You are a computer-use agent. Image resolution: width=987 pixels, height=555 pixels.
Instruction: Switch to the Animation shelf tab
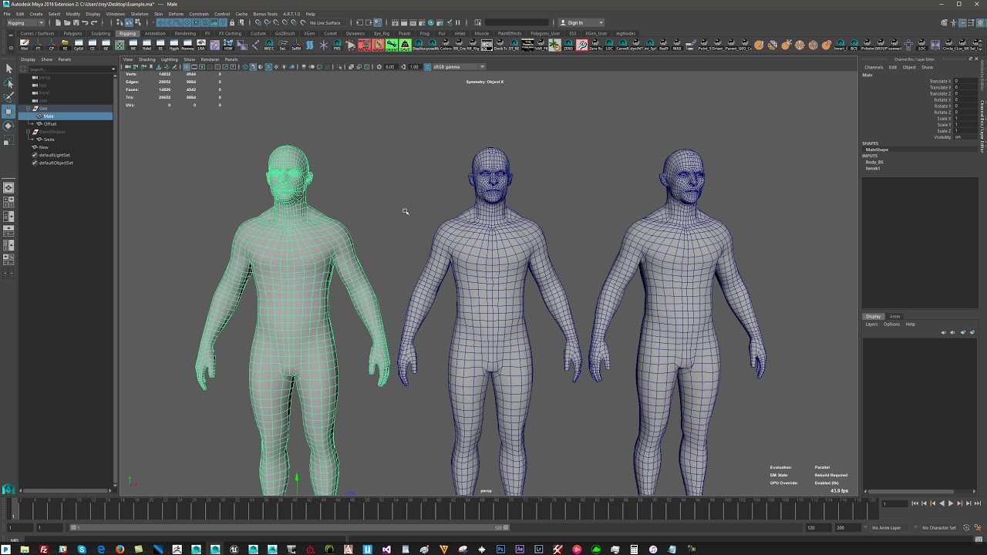(x=155, y=34)
